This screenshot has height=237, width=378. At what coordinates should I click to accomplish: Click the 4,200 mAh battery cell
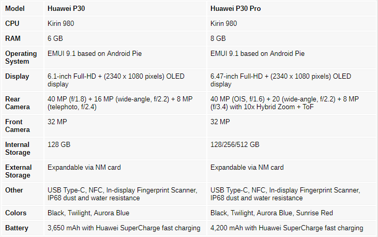coord(286,228)
